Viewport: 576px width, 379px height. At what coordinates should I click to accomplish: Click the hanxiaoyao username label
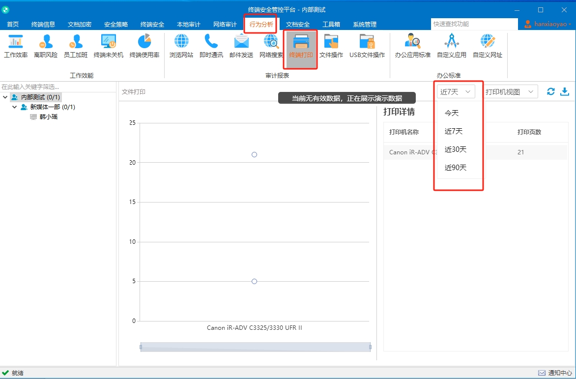[550, 24]
